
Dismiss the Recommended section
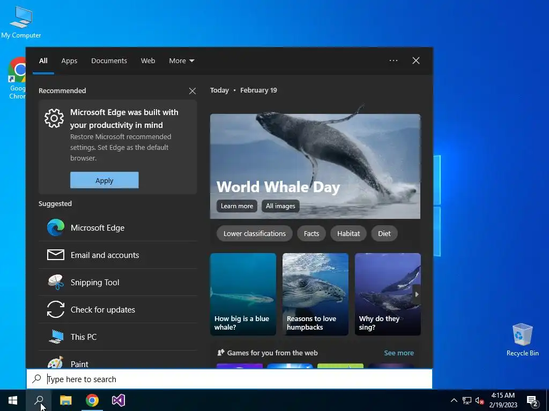click(192, 91)
